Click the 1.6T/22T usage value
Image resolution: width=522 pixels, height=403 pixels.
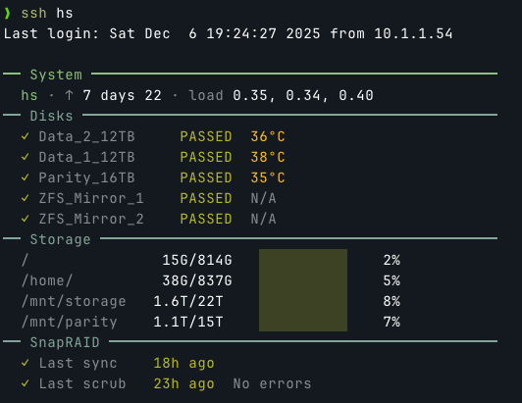188,301
